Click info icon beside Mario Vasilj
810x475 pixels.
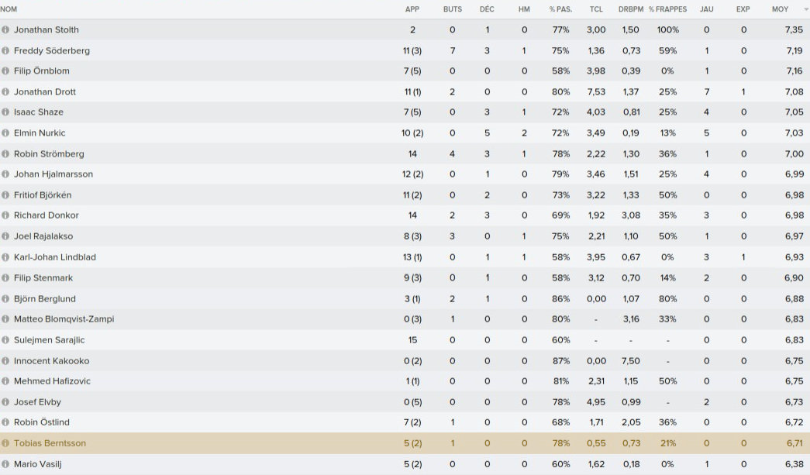(5, 464)
